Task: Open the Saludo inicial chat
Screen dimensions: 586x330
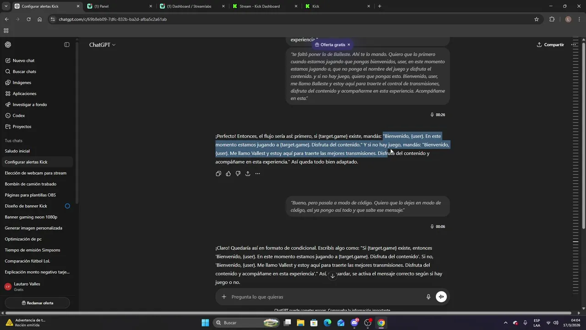Action: point(37,151)
